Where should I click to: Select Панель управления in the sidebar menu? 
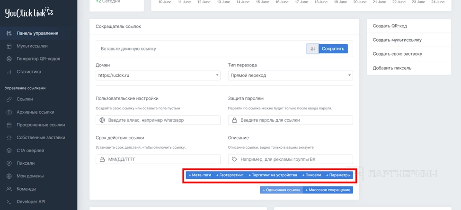pyautogui.click(x=37, y=34)
